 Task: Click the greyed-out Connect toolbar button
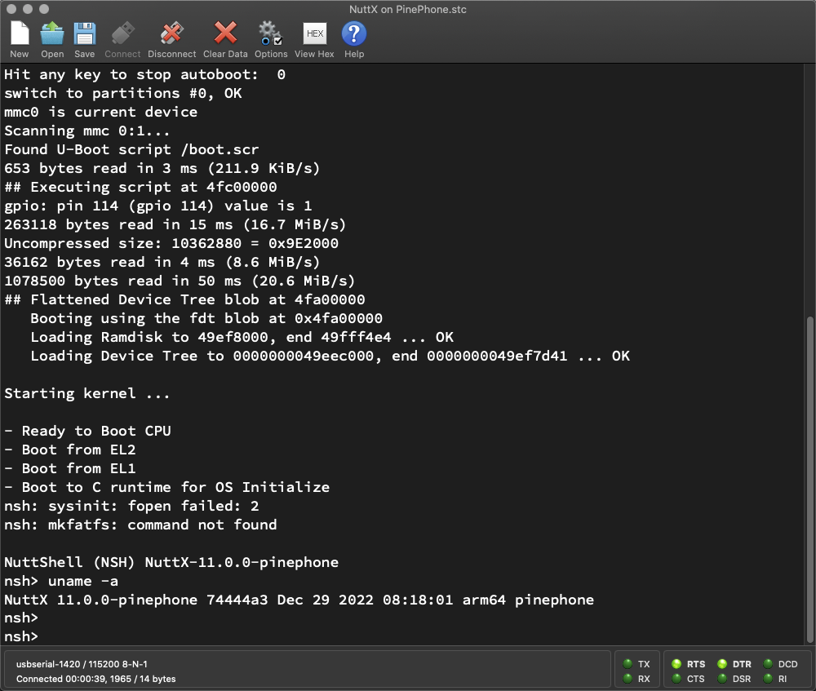click(x=122, y=34)
